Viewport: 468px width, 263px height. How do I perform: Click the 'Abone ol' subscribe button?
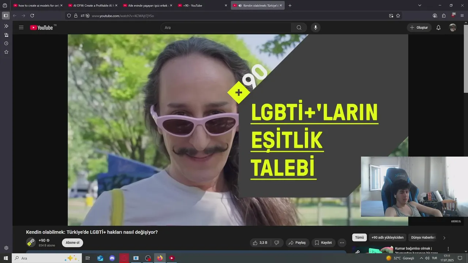click(x=72, y=243)
